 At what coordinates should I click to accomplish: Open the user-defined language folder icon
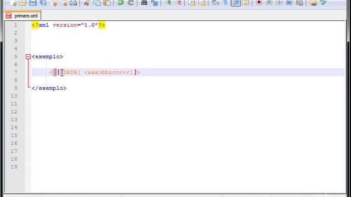tap(246, 3)
